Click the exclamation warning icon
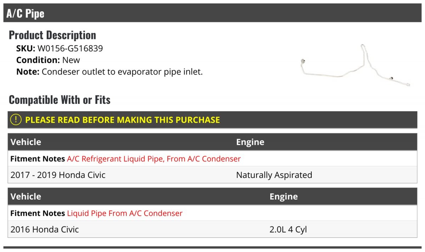 point(16,120)
